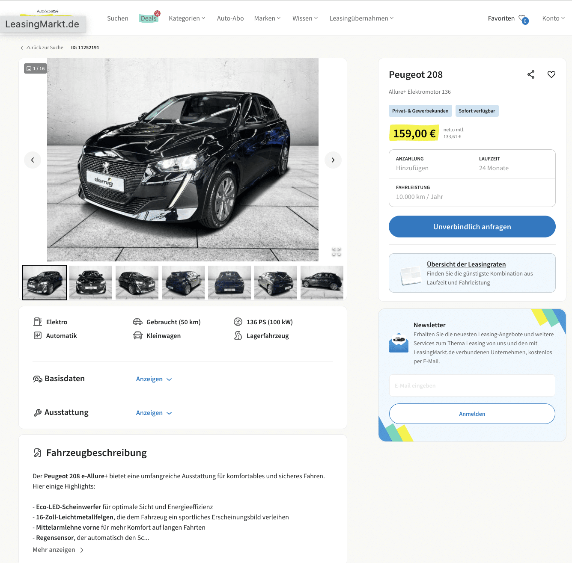572x563 pixels.
Task: Click the Kleinwagen body type icon
Action: [x=138, y=335]
